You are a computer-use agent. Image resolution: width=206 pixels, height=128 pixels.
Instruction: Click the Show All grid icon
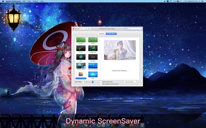(89, 29)
